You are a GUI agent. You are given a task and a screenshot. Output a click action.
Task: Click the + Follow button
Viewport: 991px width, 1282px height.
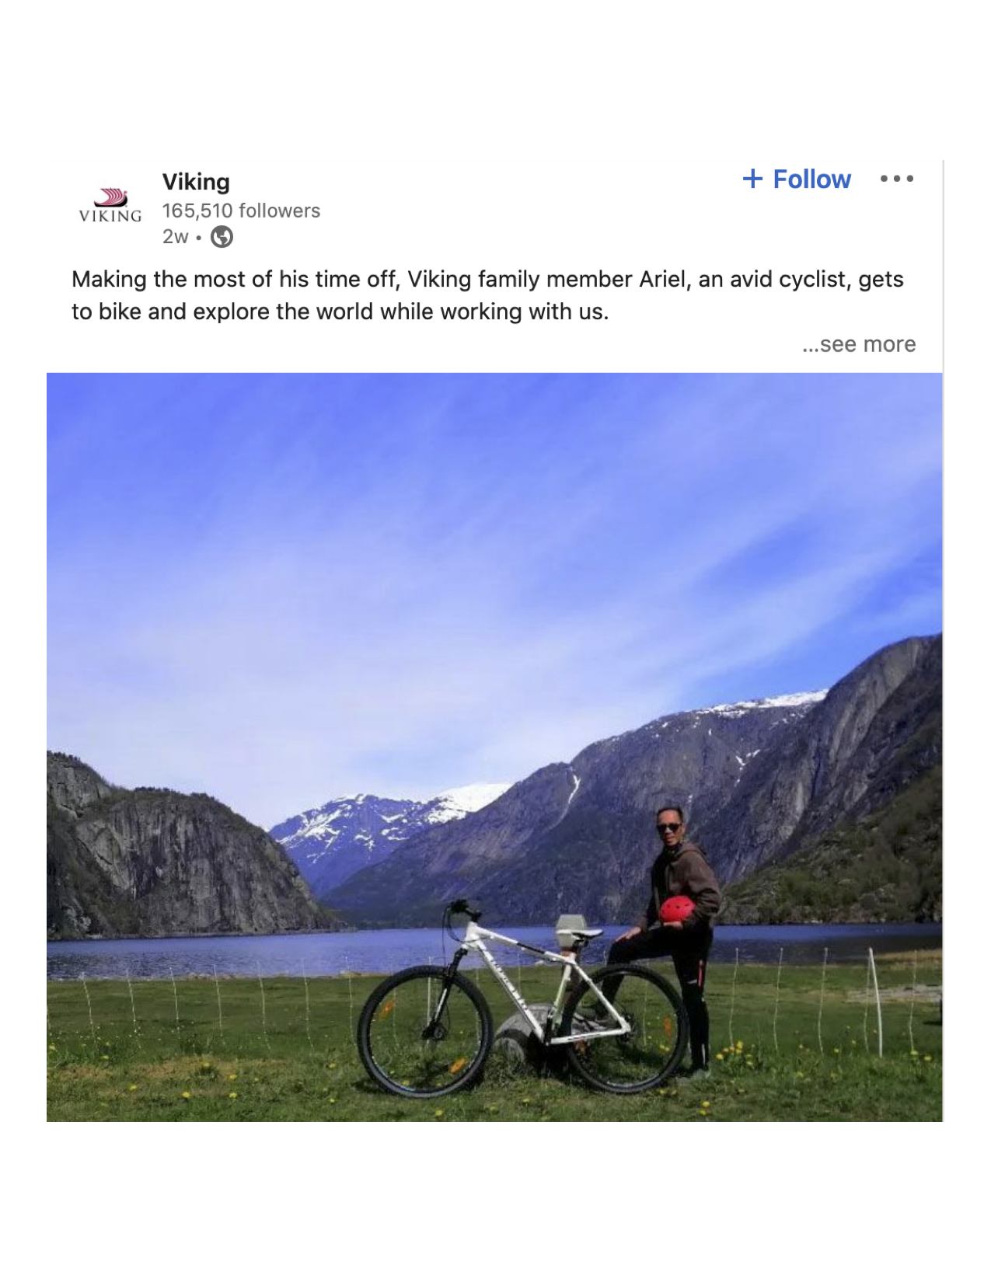pyautogui.click(x=797, y=179)
